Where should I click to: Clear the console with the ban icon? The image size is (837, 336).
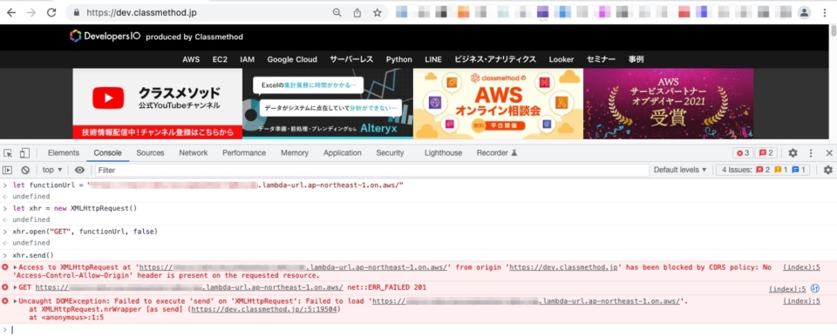[25, 170]
